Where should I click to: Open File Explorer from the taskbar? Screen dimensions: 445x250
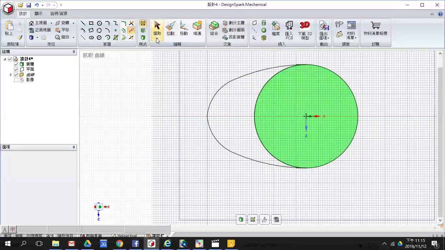pyautogui.click(x=56, y=243)
